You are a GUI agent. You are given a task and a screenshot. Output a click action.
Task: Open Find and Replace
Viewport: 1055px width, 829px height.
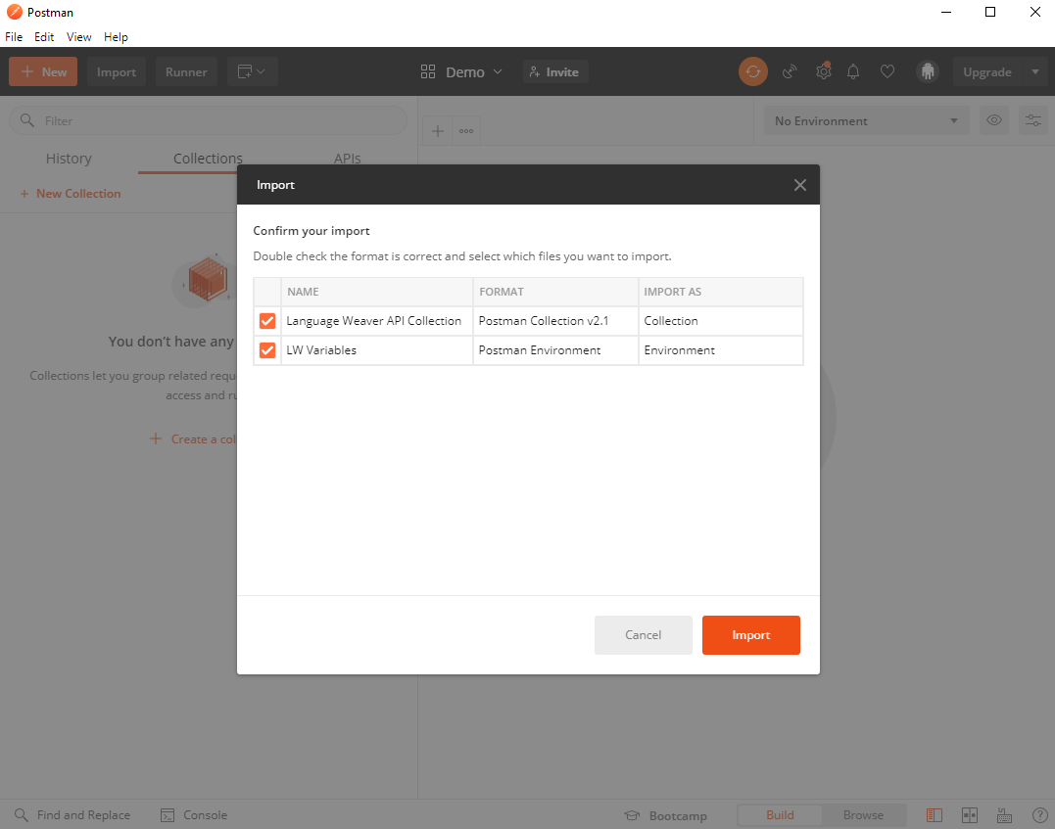coord(72,815)
